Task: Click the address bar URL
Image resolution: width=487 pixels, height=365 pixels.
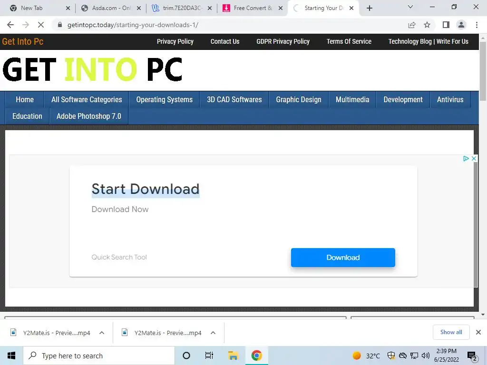Action: [x=133, y=25]
